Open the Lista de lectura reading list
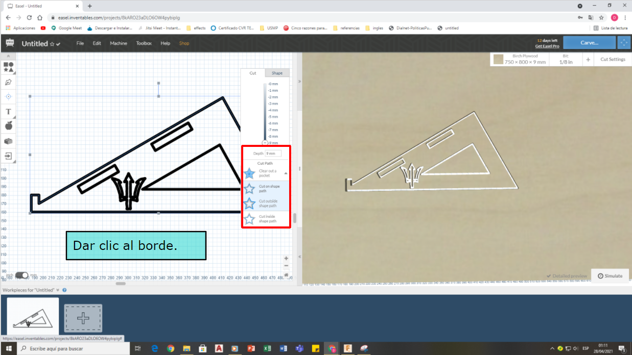This screenshot has height=355, width=632. tap(611, 28)
